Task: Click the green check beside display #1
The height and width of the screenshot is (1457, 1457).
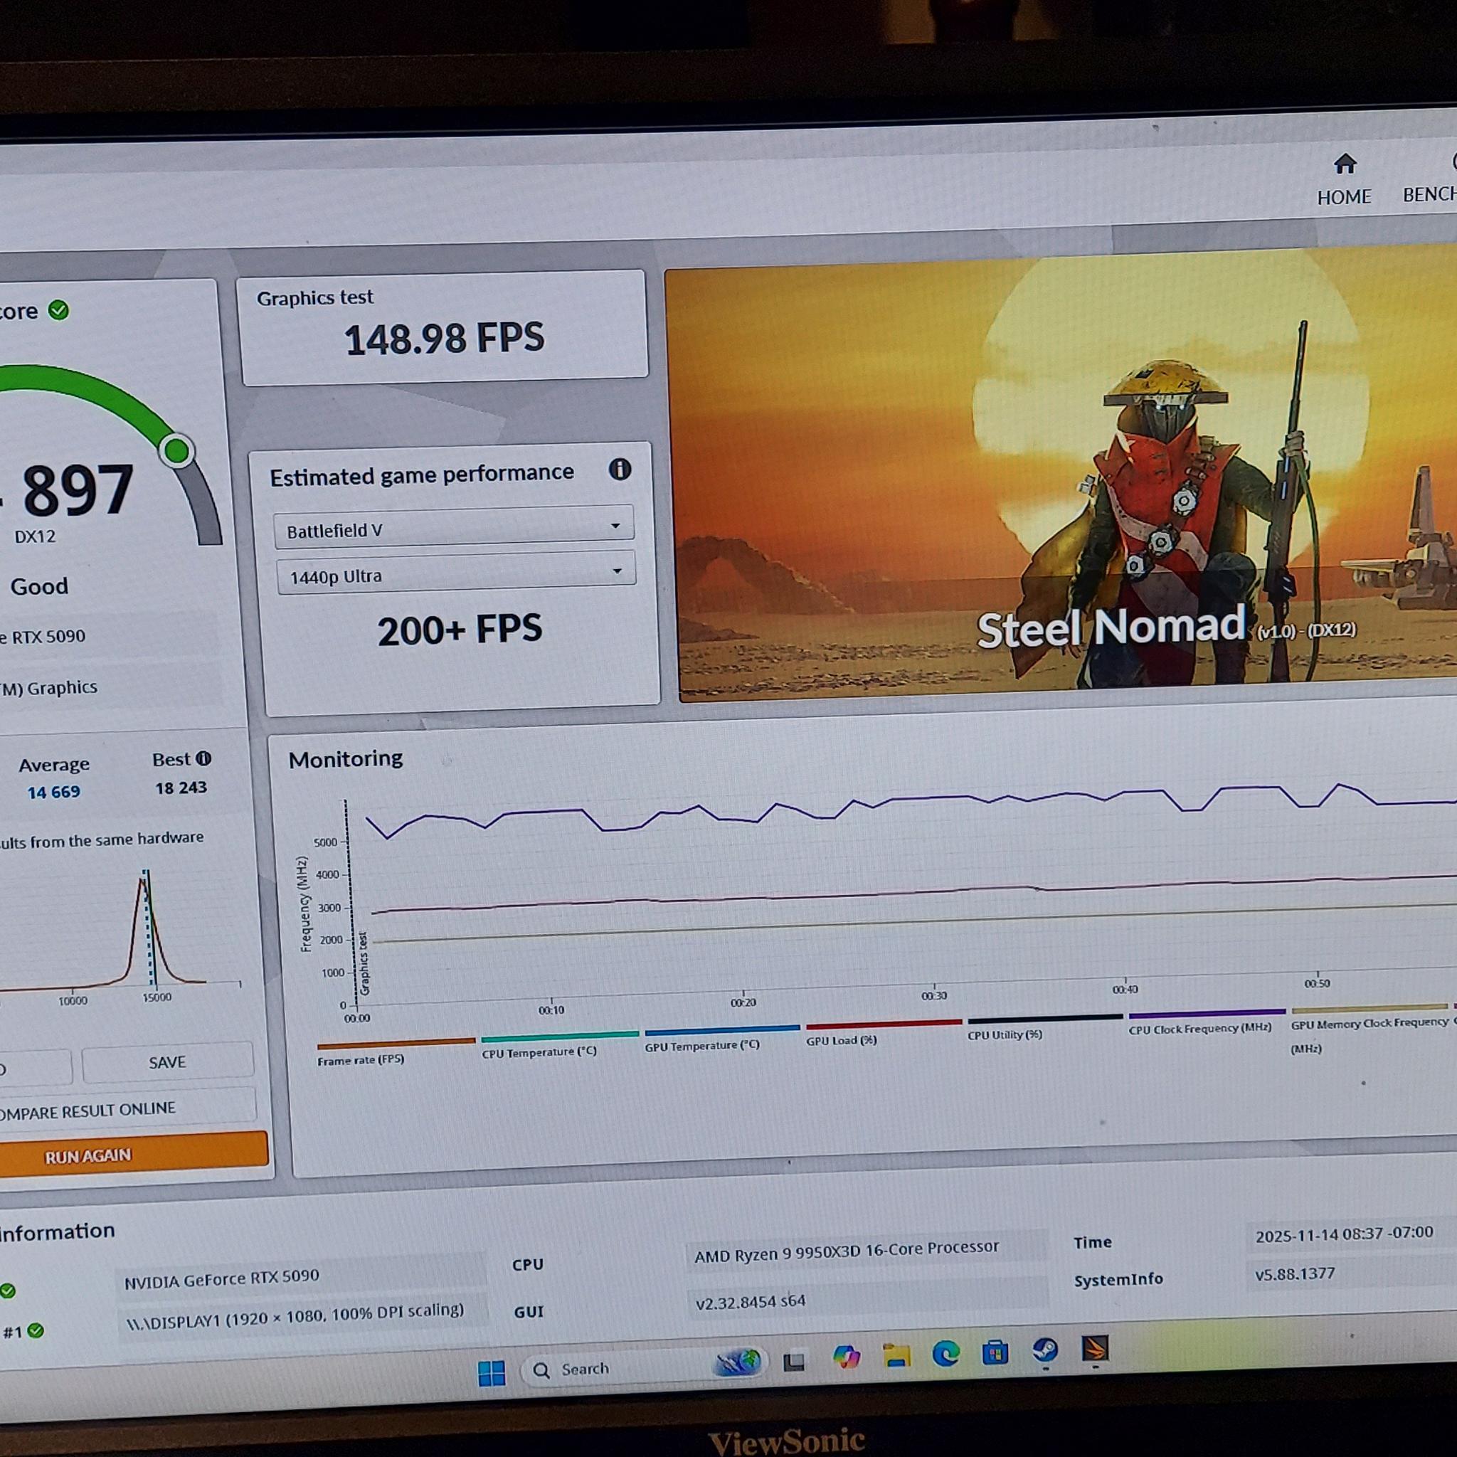Action: 36,1330
